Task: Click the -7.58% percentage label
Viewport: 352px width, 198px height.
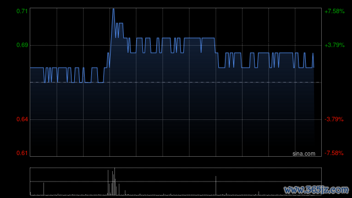Action: click(x=334, y=153)
